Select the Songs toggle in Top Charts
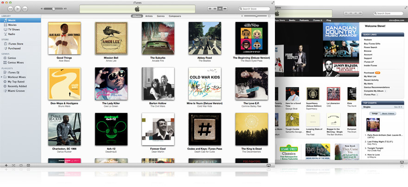The width and height of the screenshot is (408, 187). (x=375, y=114)
